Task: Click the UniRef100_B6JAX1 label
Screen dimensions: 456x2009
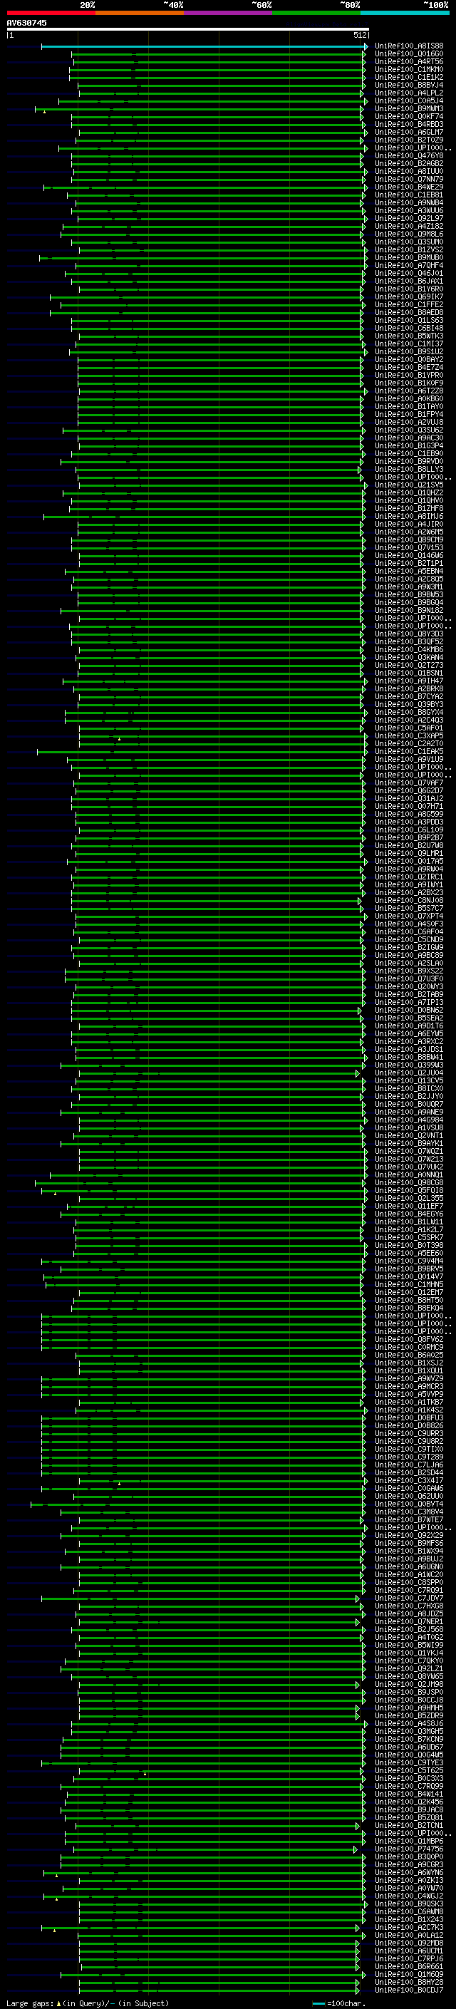Action: click(409, 282)
